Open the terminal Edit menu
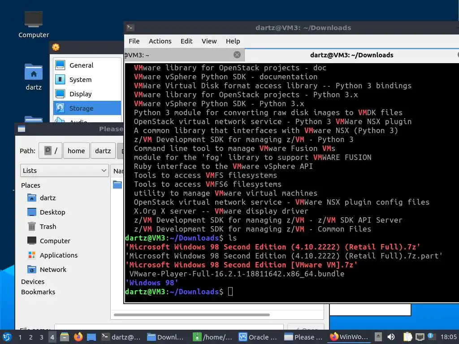The width and height of the screenshot is (459, 344). click(186, 41)
